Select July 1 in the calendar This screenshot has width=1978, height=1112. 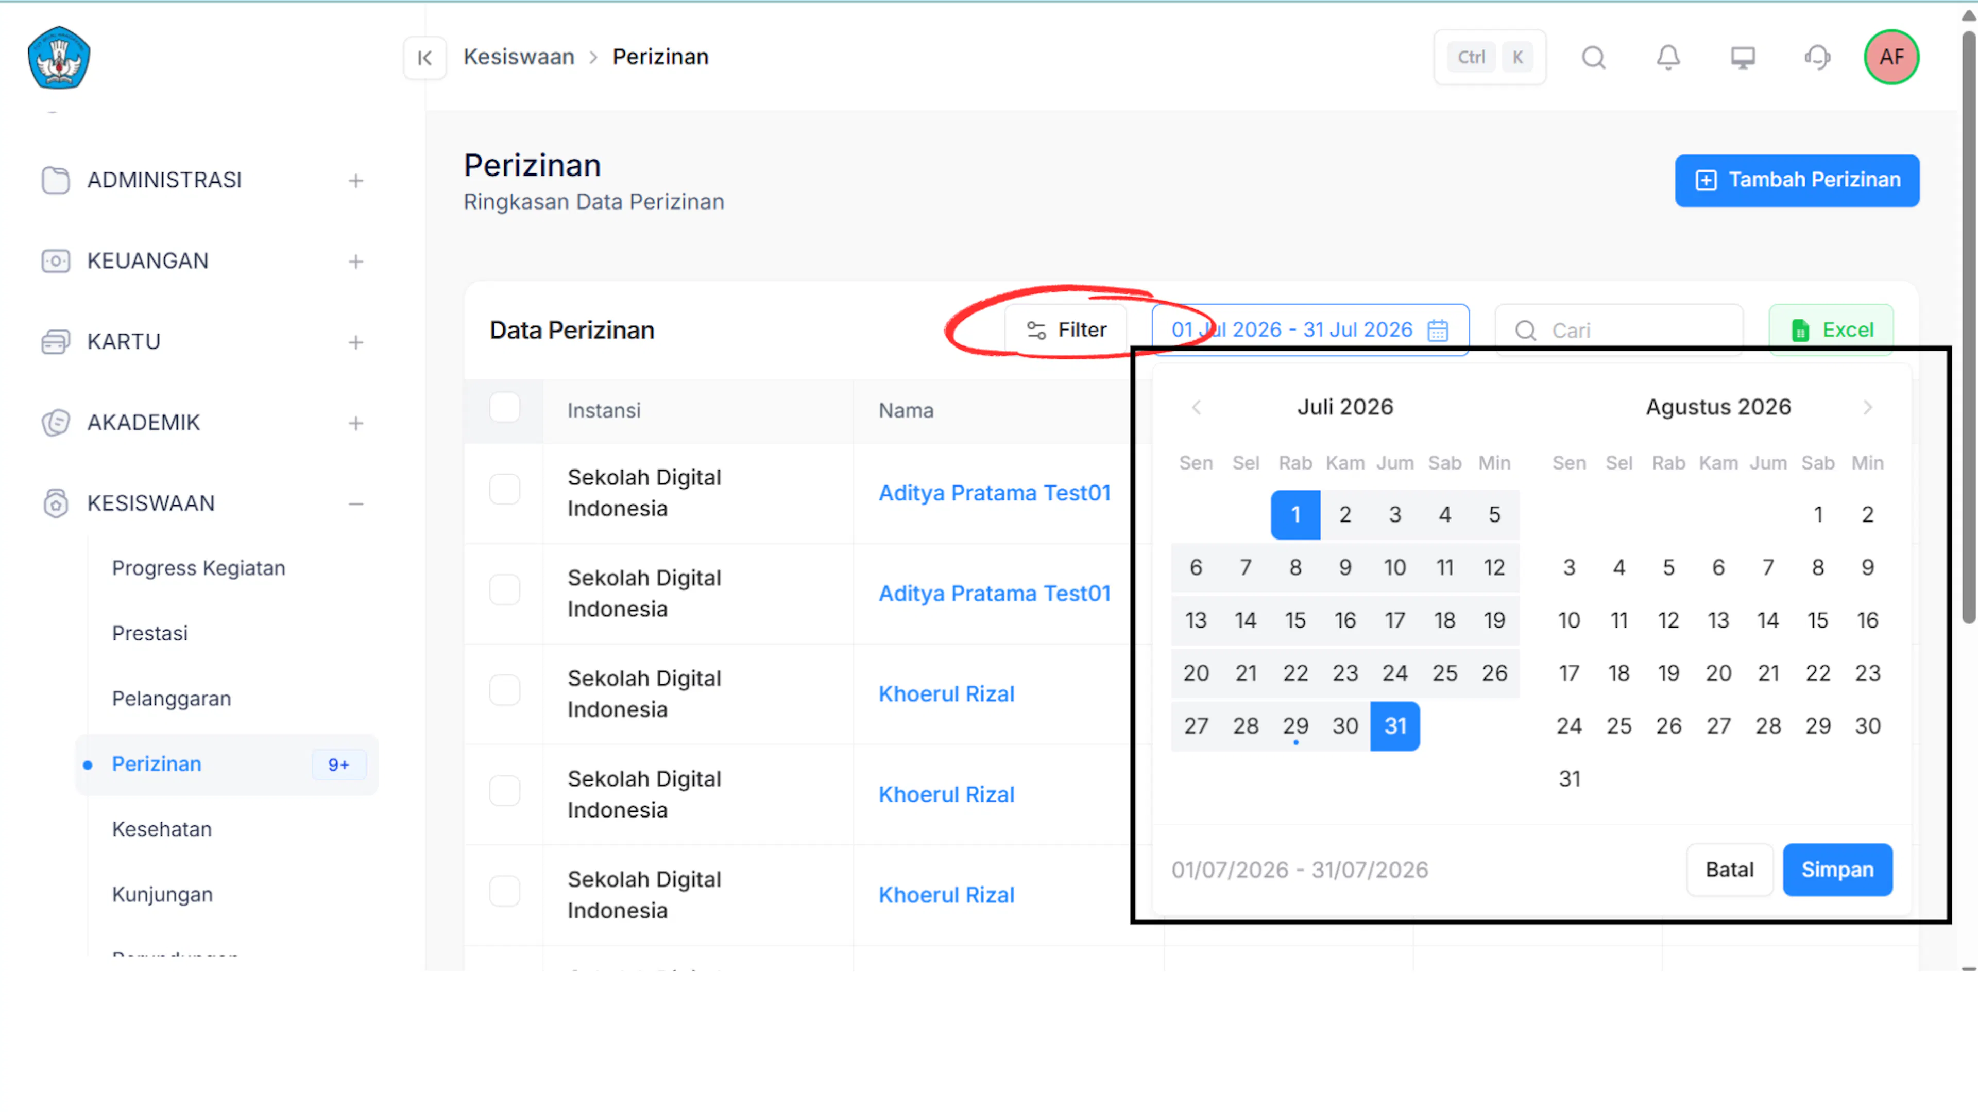[x=1295, y=515]
